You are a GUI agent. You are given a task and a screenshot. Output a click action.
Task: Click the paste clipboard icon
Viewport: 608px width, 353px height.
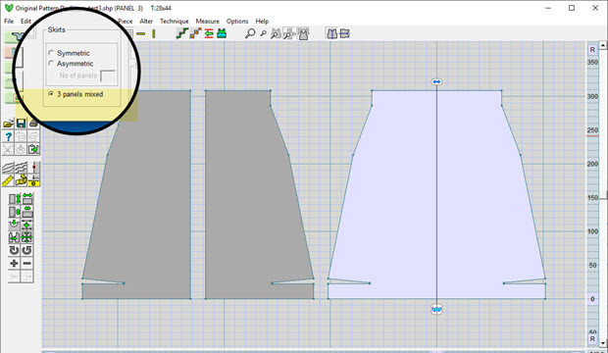click(33, 149)
